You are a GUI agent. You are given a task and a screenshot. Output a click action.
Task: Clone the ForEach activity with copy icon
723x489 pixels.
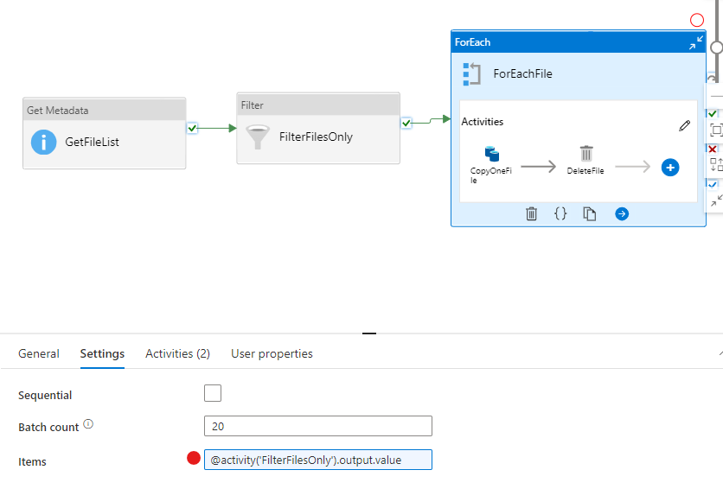click(589, 213)
